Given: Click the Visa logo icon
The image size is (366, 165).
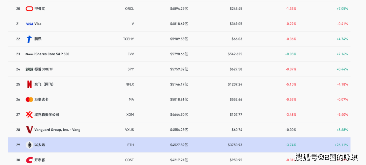Looking at the screenshot, I should (x=29, y=24).
